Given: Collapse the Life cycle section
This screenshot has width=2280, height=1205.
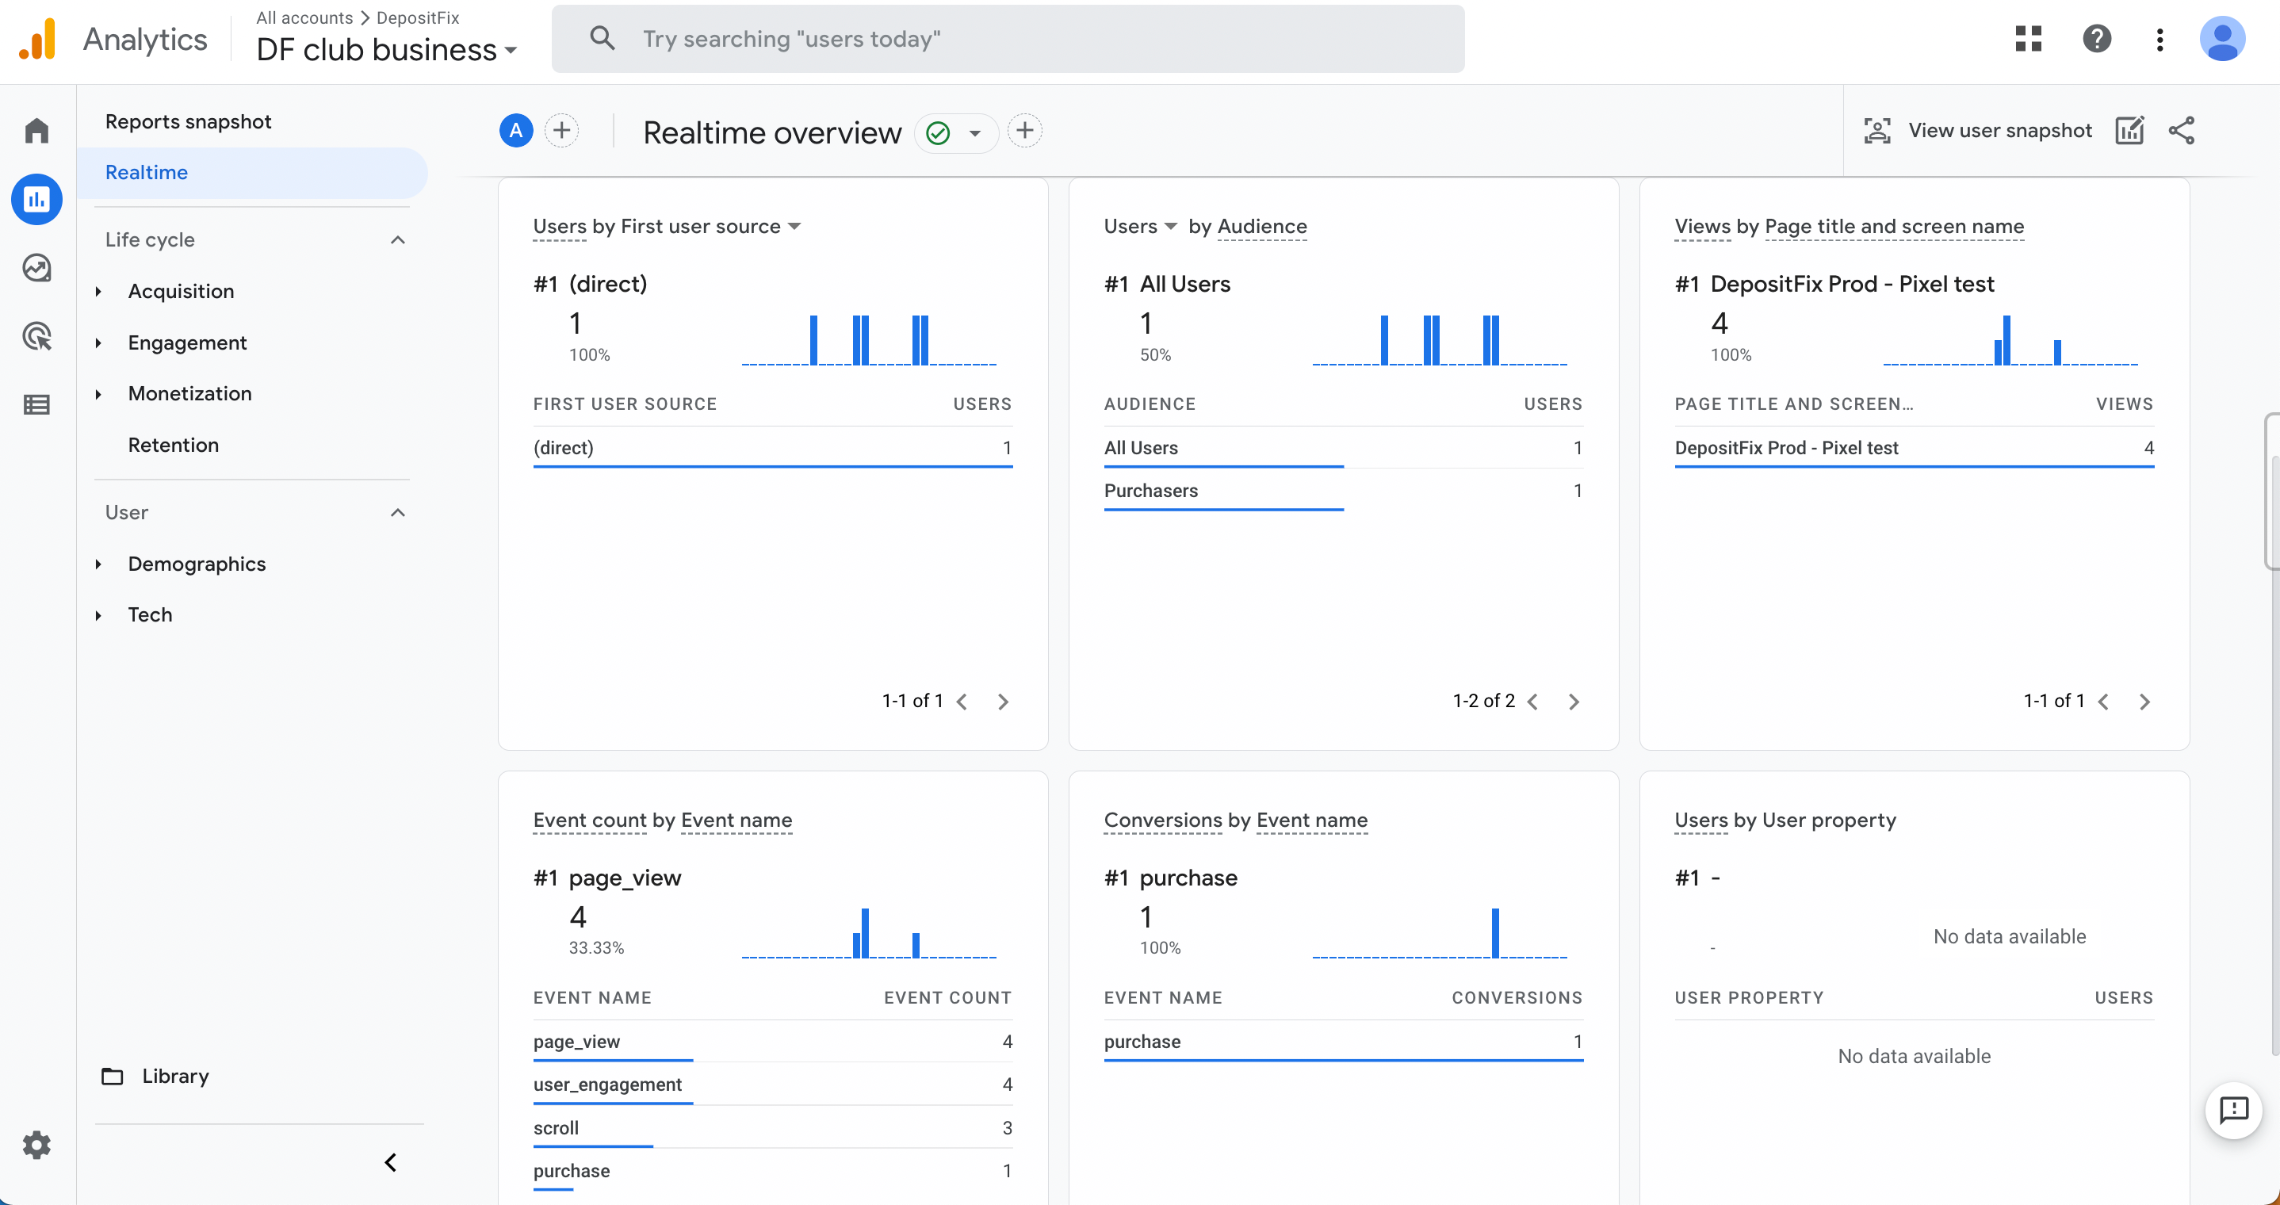Looking at the screenshot, I should 397,240.
